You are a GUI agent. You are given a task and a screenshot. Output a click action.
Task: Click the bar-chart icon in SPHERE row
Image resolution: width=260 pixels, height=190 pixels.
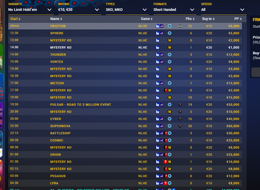(162, 33)
